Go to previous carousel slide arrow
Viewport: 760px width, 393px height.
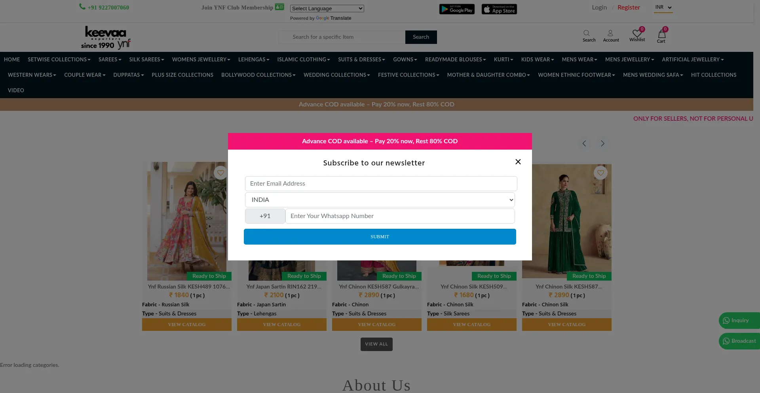pos(584,144)
